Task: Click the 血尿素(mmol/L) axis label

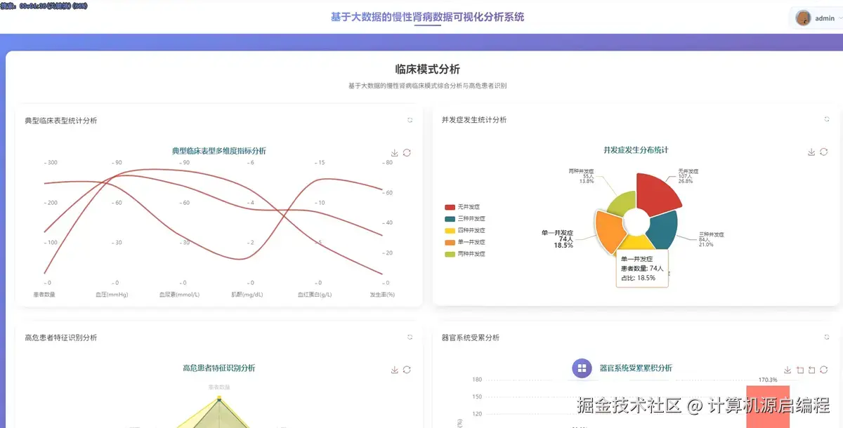Action: click(179, 295)
